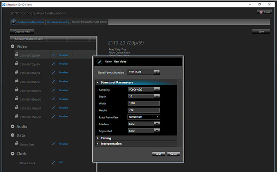Click the Save button
The height and width of the screenshot is (172, 277).
coord(261,32)
